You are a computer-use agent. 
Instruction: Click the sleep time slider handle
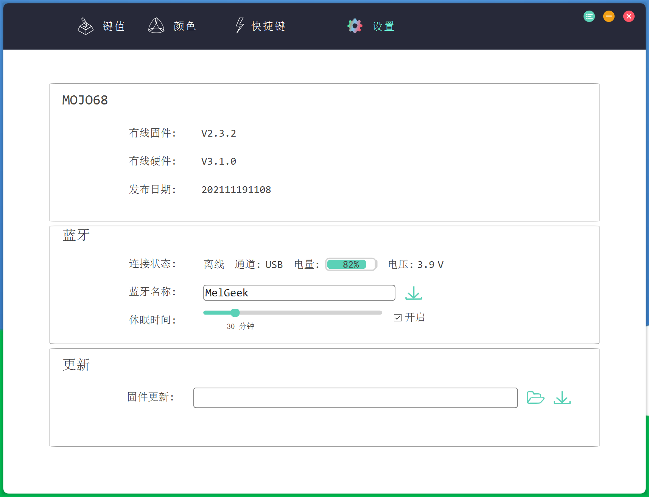click(x=235, y=313)
